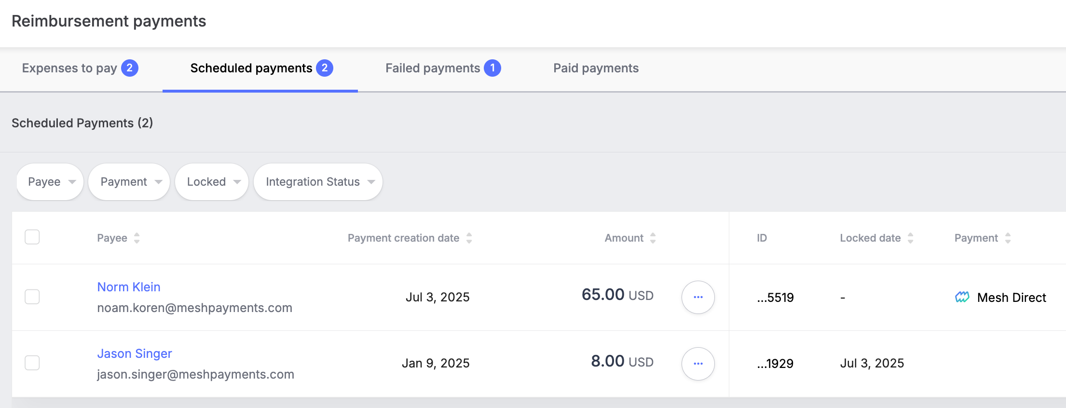This screenshot has width=1066, height=408.
Task: Open the Locked filter dropdown
Action: pos(212,182)
